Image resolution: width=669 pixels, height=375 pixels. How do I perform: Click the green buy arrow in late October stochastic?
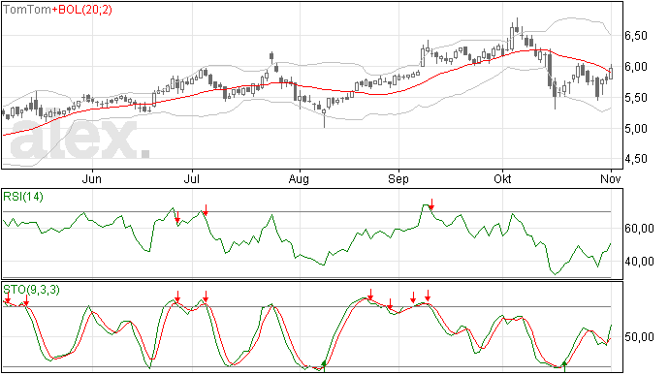click(565, 365)
